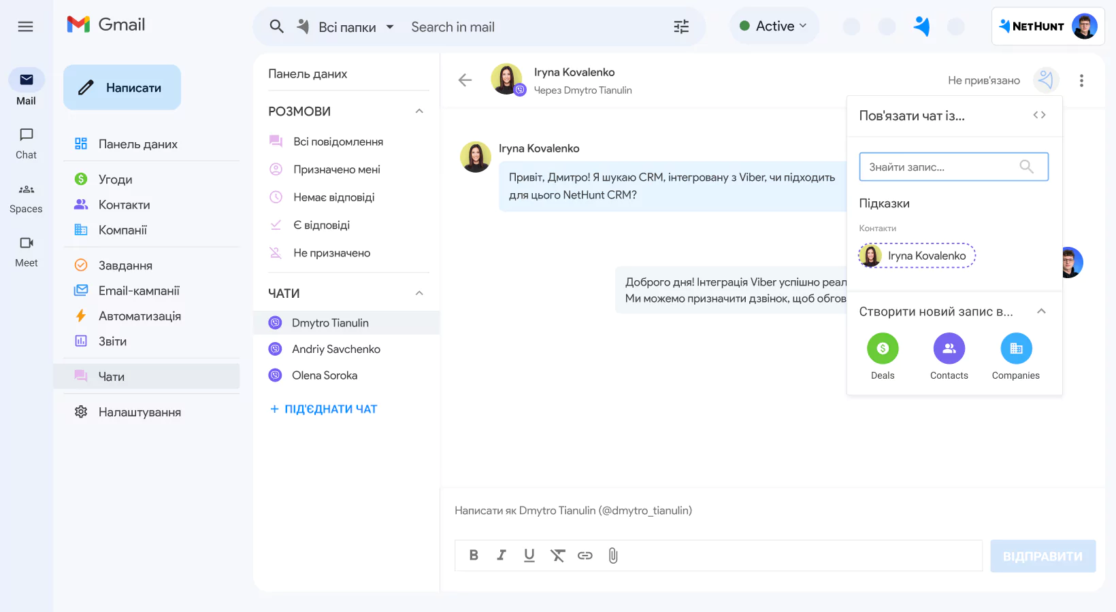This screenshot has height=612, width=1116.
Task: Open the Active status dropdown
Action: 774,26
